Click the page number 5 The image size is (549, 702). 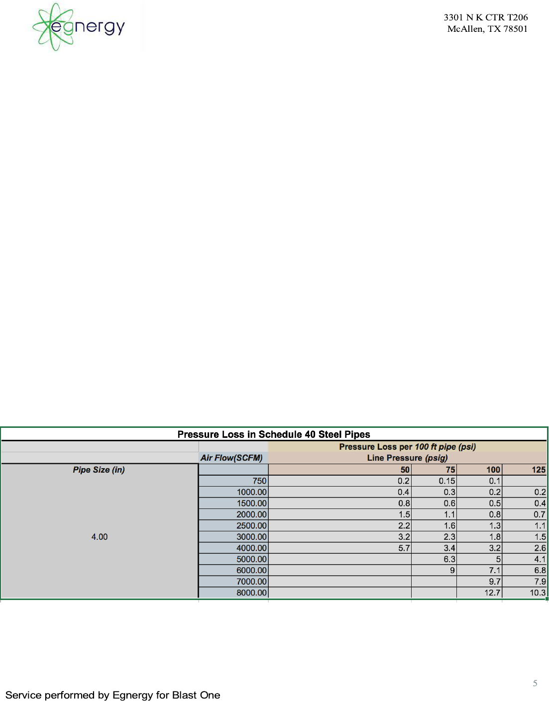click(x=535, y=683)
